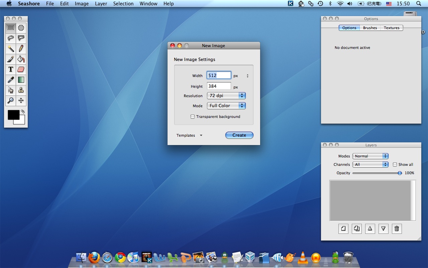Expand the Templates pop-up menu
This screenshot has width=428, height=268.
coord(189,135)
